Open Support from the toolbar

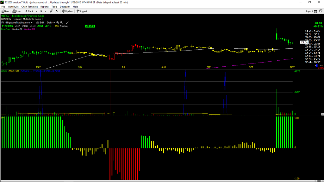pos(82,11)
